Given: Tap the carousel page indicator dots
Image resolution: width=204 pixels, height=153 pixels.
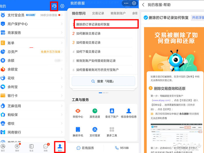Looking at the screenshot, I should [x=103, y=93].
